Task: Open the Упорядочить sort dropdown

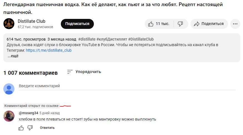Action: tap(88, 72)
